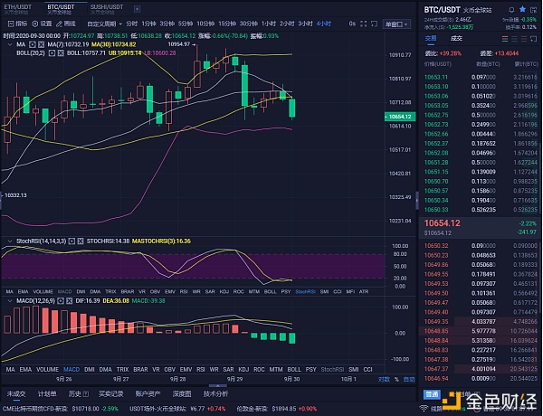Click the icon next to 历史 tab
This screenshot has width=543, height=416.
click(x=86, y=394)
